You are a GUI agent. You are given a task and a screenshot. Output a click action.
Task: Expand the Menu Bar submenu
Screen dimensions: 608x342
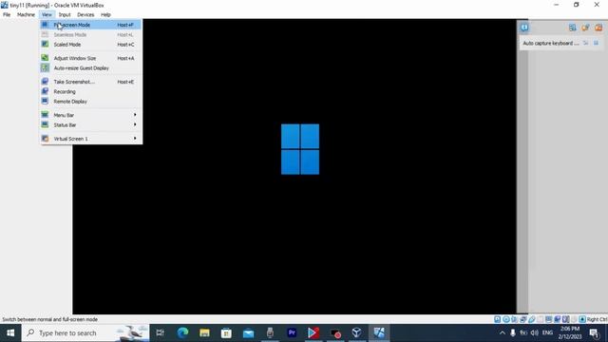pyautogui.click(x=91, y=115)
